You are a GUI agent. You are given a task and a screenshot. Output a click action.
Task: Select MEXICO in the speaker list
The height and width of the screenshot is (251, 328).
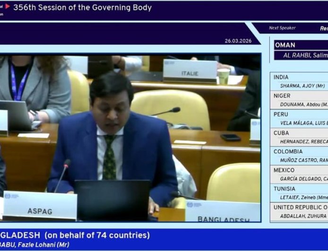click(x=284, y=170)
